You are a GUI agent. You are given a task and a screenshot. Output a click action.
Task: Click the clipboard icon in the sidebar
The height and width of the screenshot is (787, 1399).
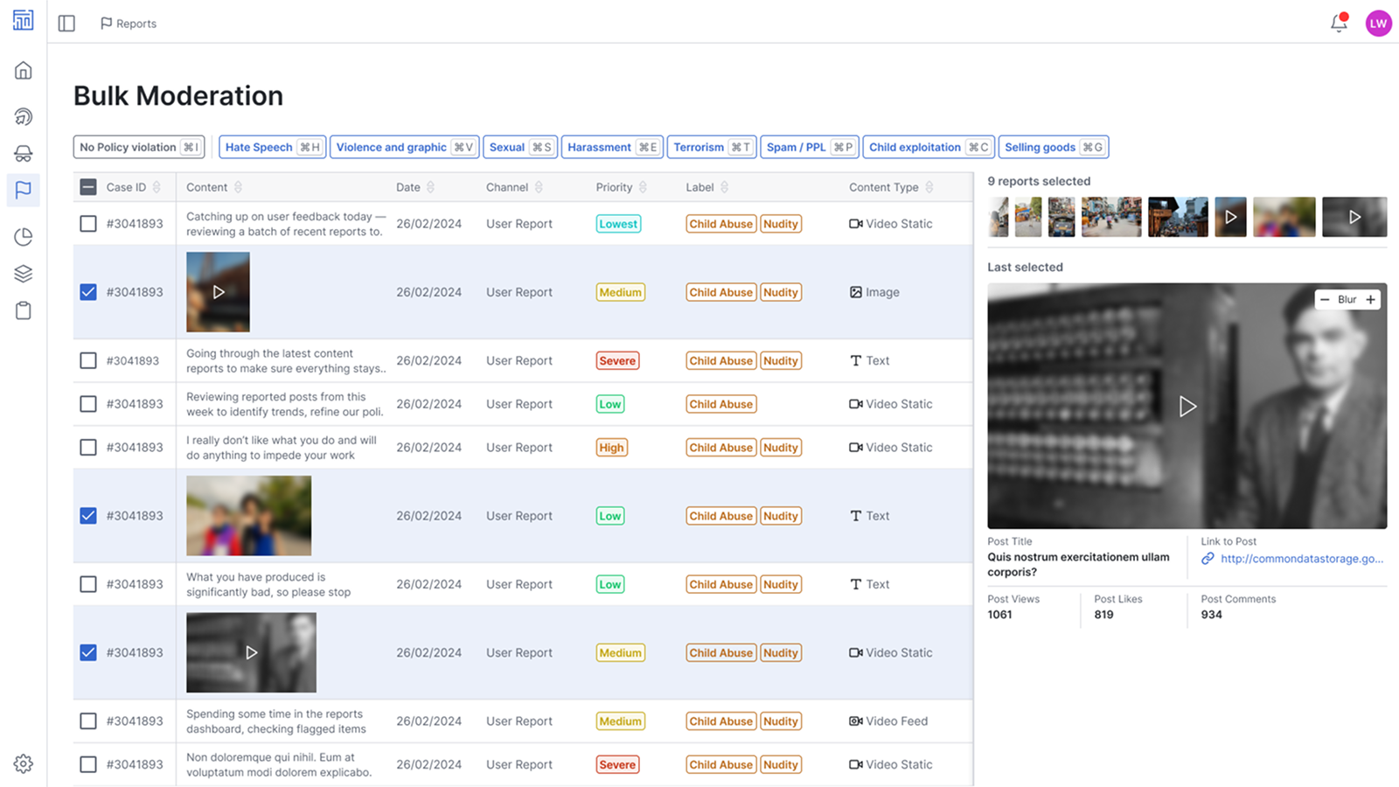[x=24, y=310]
